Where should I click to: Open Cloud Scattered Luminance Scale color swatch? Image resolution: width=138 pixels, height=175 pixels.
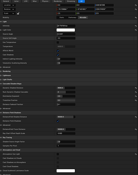66,171
